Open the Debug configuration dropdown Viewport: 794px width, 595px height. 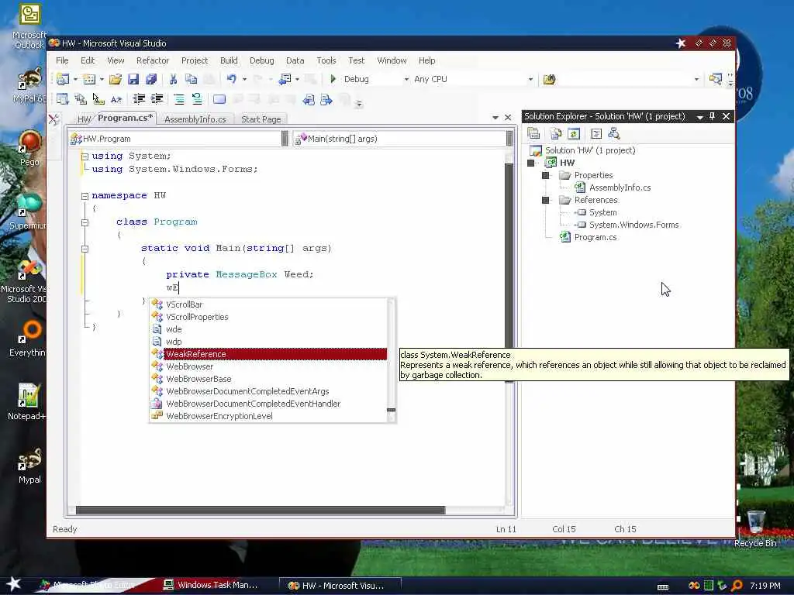click(406, 80)
